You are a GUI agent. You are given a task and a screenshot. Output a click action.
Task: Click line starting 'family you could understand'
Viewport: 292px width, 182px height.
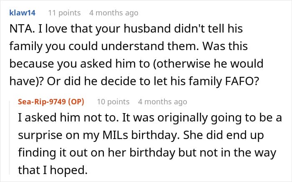pyautogui.click(x=128, y=46)
